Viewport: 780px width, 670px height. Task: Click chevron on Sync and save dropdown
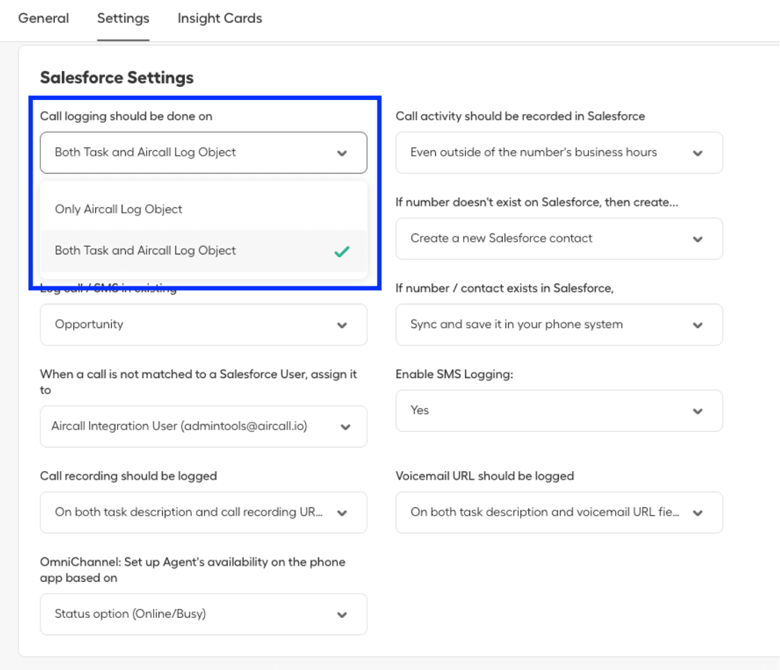(697, 325)
